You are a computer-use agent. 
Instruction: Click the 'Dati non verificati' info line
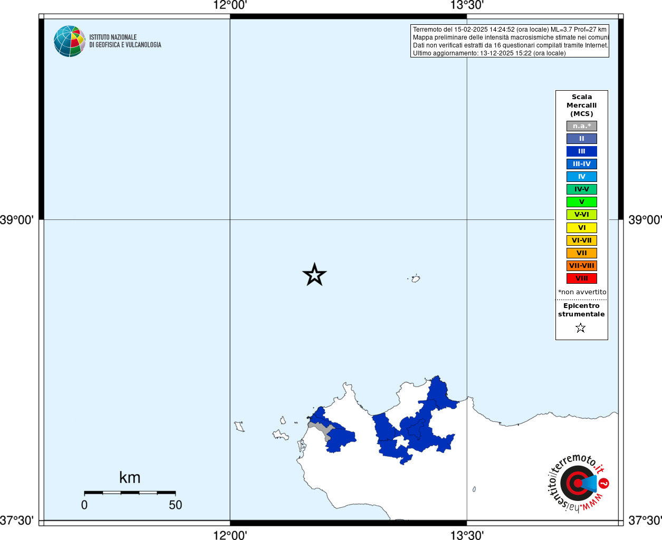click(x=511, y=45)
